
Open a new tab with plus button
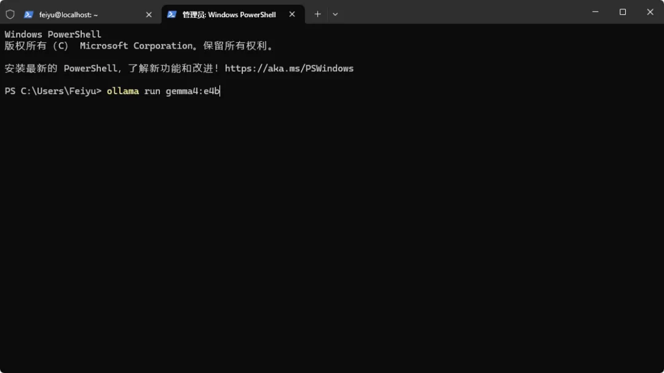click(318, 14)
